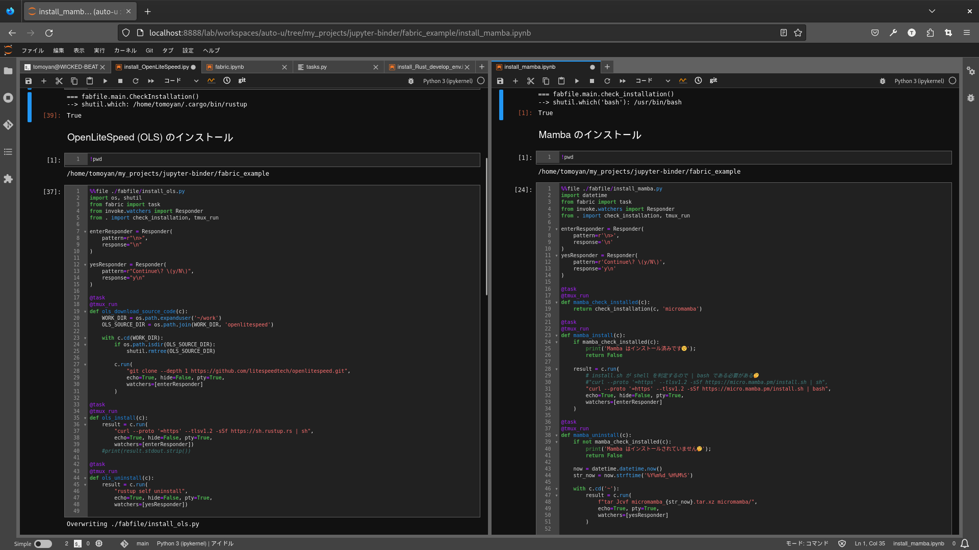
Task: Reload the page in Firefox
Action: [49, 33]
